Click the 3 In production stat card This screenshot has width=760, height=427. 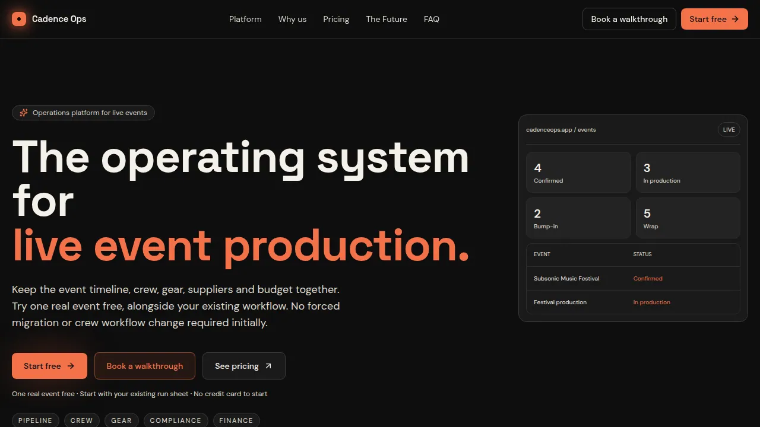pos(688,172)
